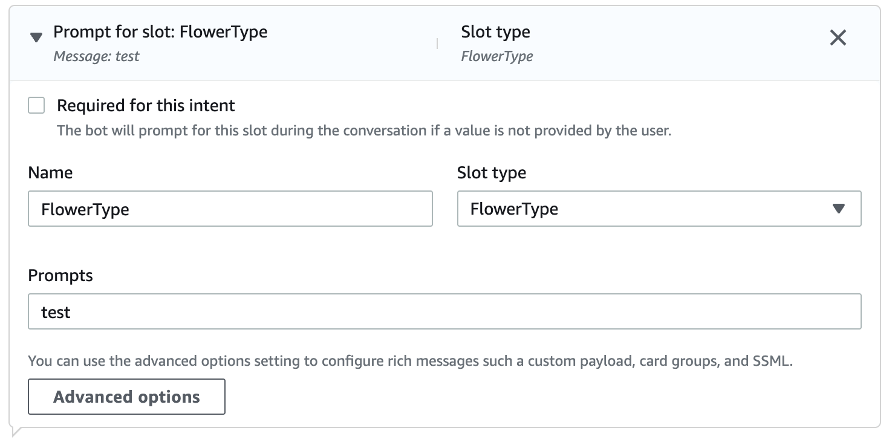Click the vertical divider in header bar
Screen dimensions: 895x445
[x=437, y=44]
